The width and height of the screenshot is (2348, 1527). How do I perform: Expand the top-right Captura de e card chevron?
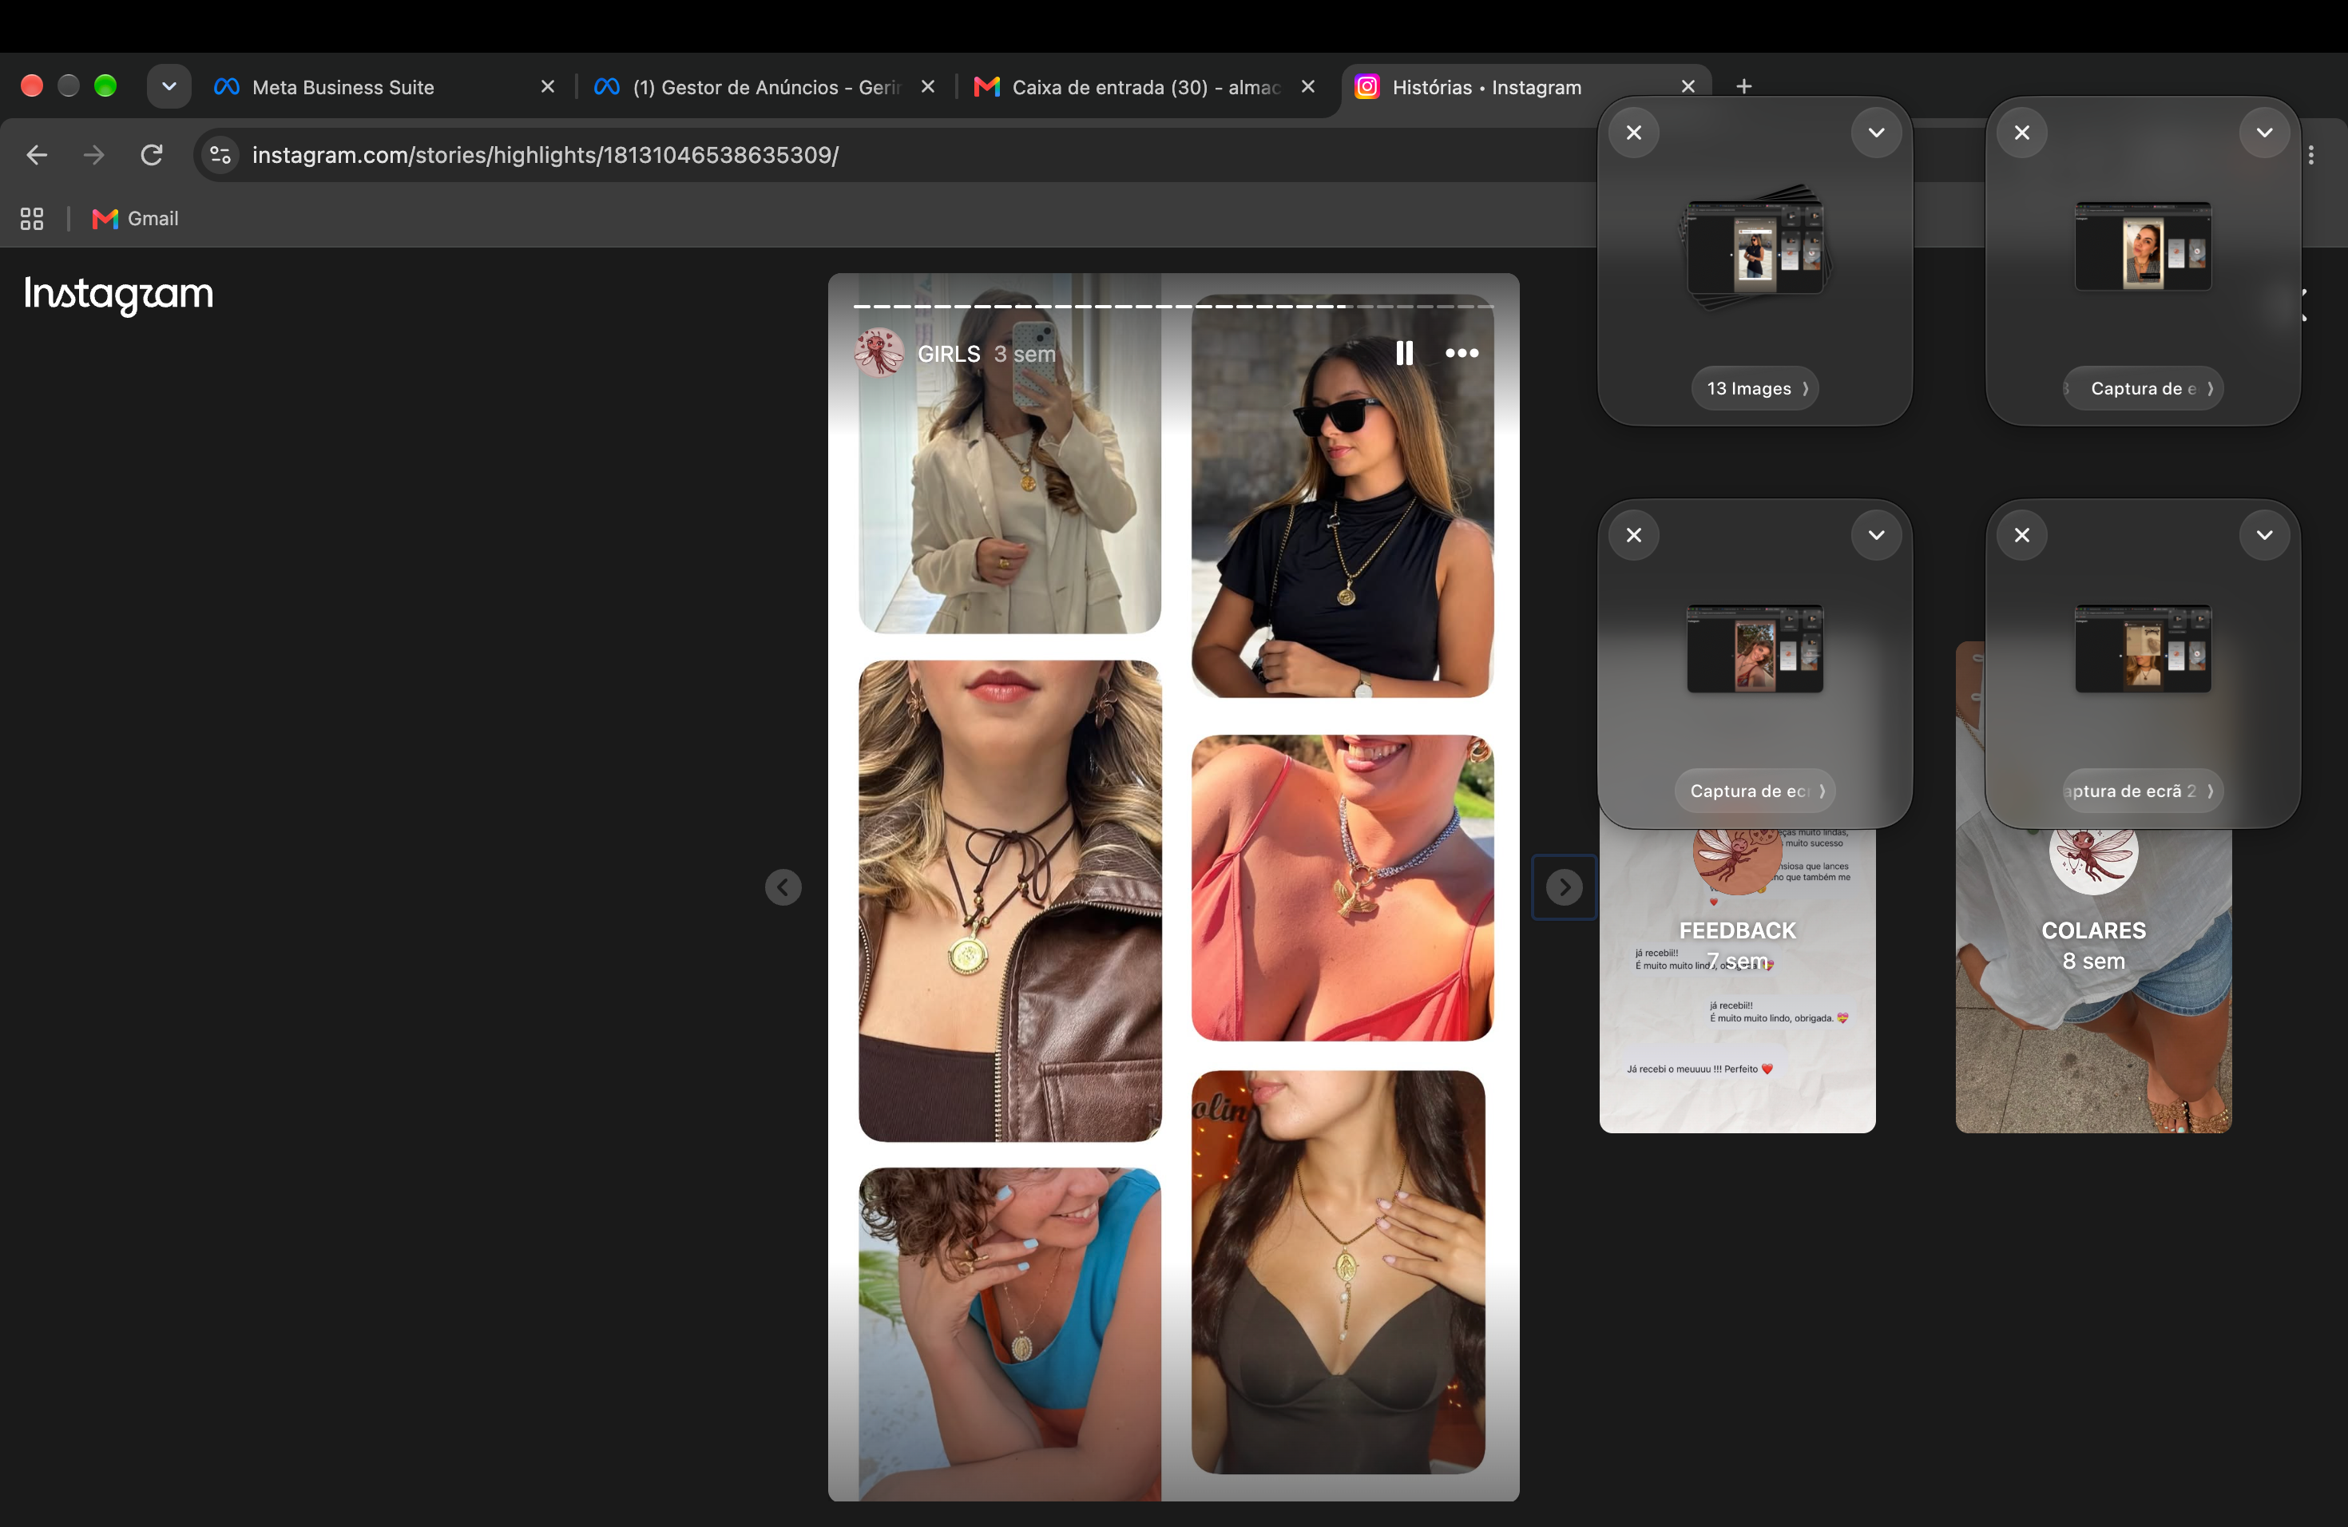pyautogui.click(x=2264, y=133)
